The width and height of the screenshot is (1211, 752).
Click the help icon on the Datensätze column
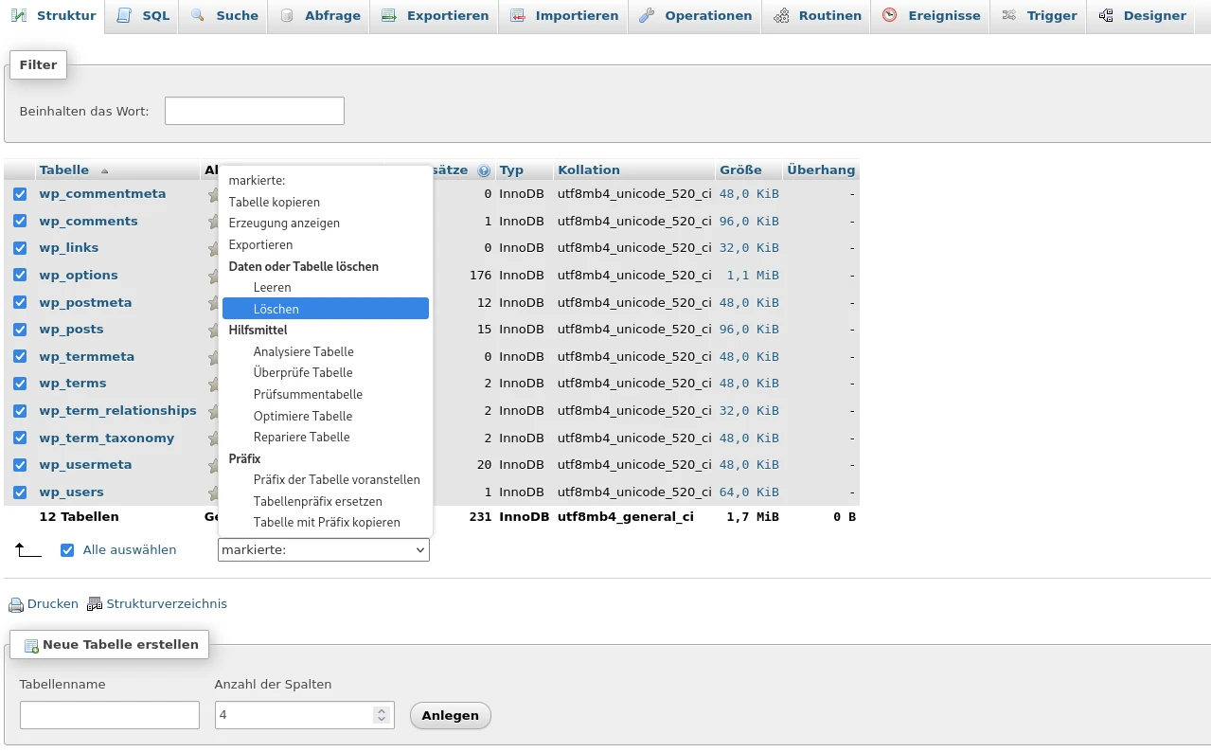click(x=484, y=170)
